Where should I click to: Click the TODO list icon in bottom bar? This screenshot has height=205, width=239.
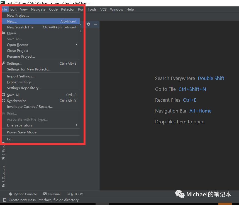[x=68, y=194]
